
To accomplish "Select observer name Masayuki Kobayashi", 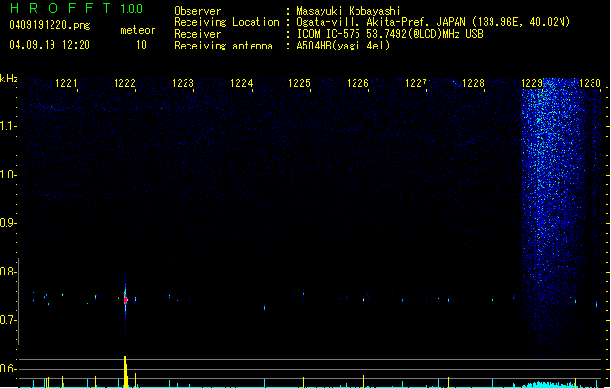I will pyautogui.click(x=349, y=11).
